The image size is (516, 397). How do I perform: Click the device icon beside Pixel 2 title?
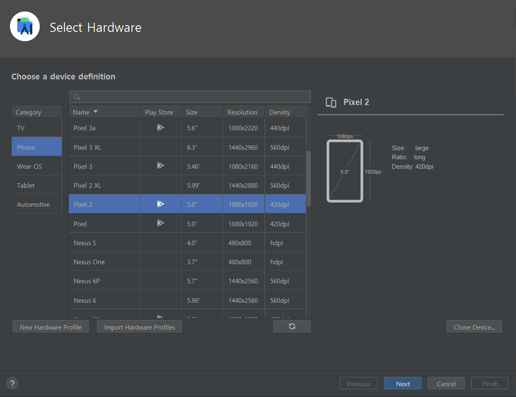[x=331, y=103]
